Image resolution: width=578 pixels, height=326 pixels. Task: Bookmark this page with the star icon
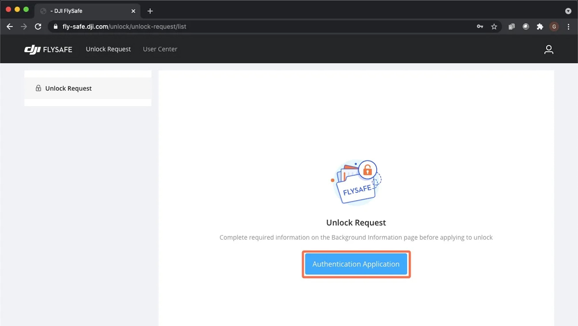pos(494,27)
